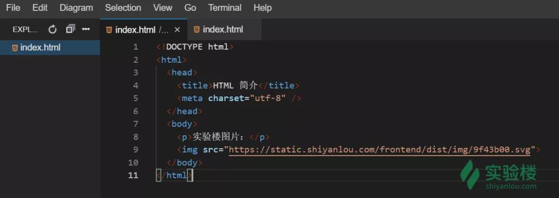Click the meta charset="utf-8" line
The height and width of the screenshot is (198, 559).
(239, 98)
